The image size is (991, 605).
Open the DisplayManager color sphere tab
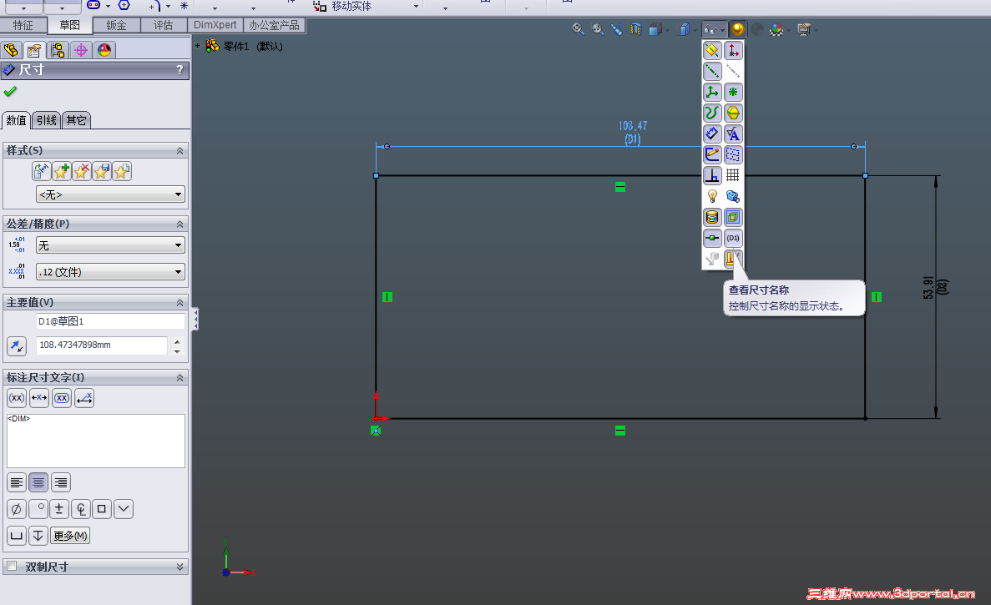(104, 50)
